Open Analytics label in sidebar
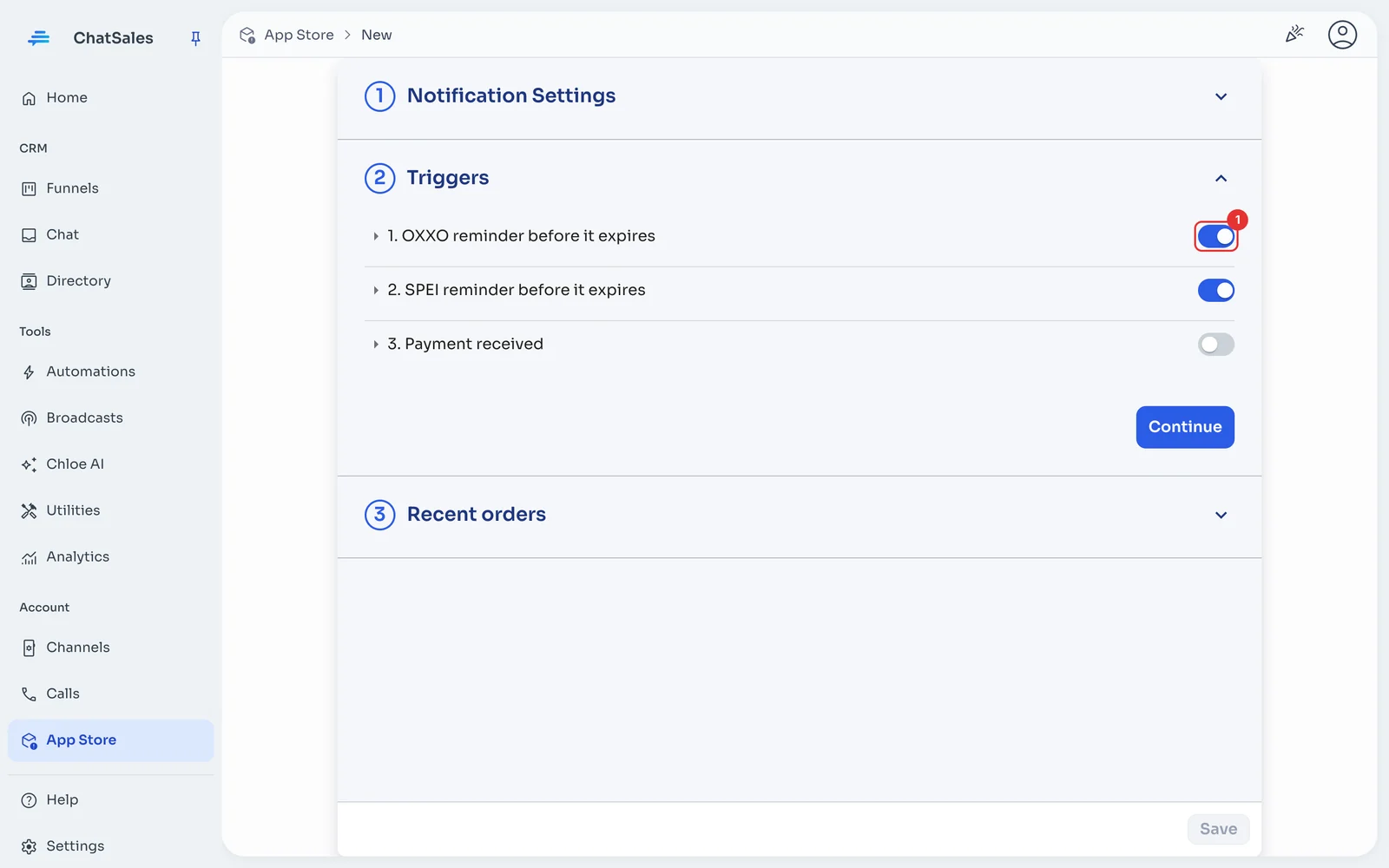This screenshot has height=868, width=1389. click(78, 556)
